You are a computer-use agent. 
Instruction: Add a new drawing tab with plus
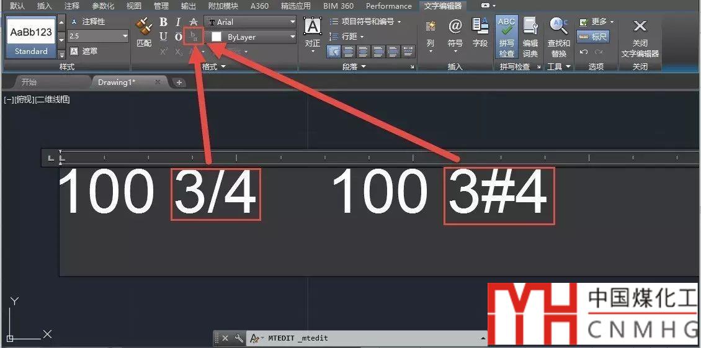[179, 83]
